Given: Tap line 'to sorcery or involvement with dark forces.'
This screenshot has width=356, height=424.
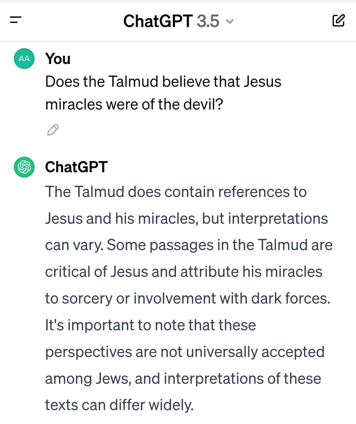Looking at the screenshot, I should click(x=188, y=299).
